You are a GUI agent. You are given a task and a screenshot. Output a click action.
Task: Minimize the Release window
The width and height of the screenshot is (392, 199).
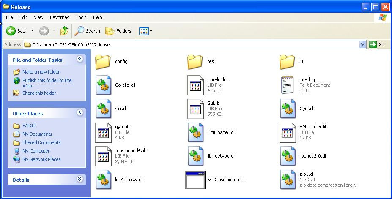[x=366, y=7]
